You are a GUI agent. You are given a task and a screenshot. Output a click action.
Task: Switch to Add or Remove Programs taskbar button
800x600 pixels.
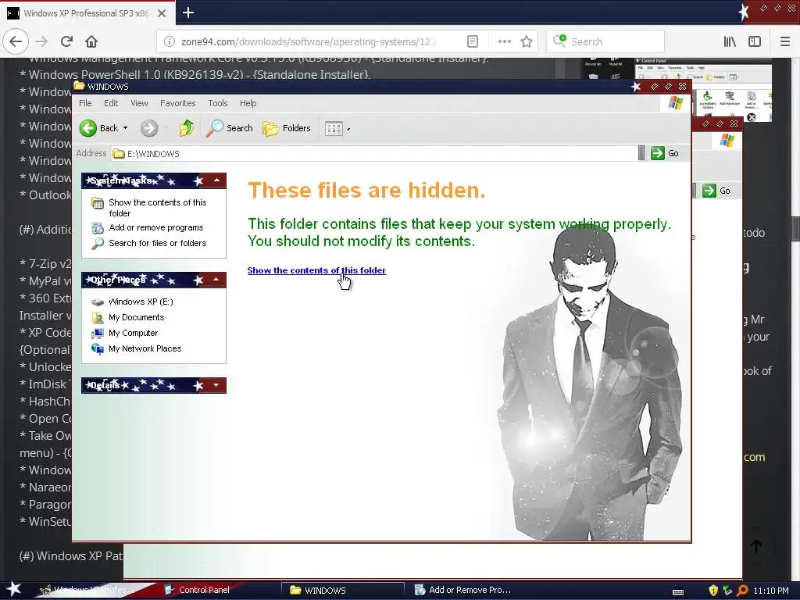tap(462, 590)
